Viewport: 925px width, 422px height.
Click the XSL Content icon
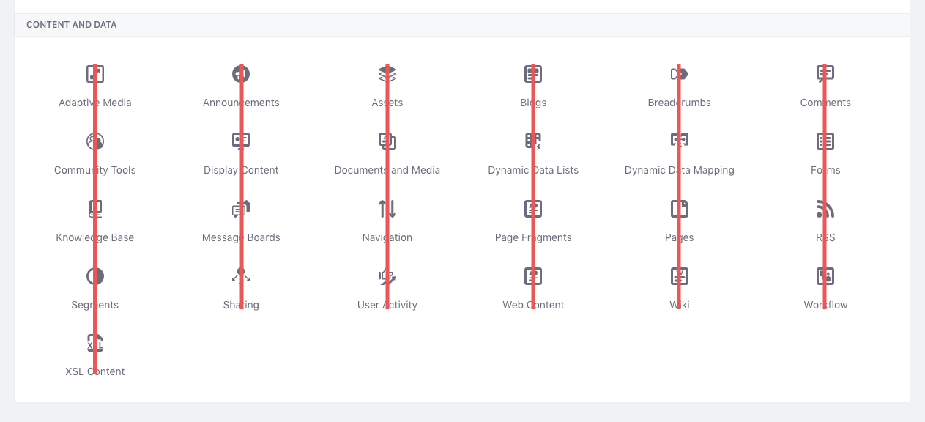pos(94,343)
